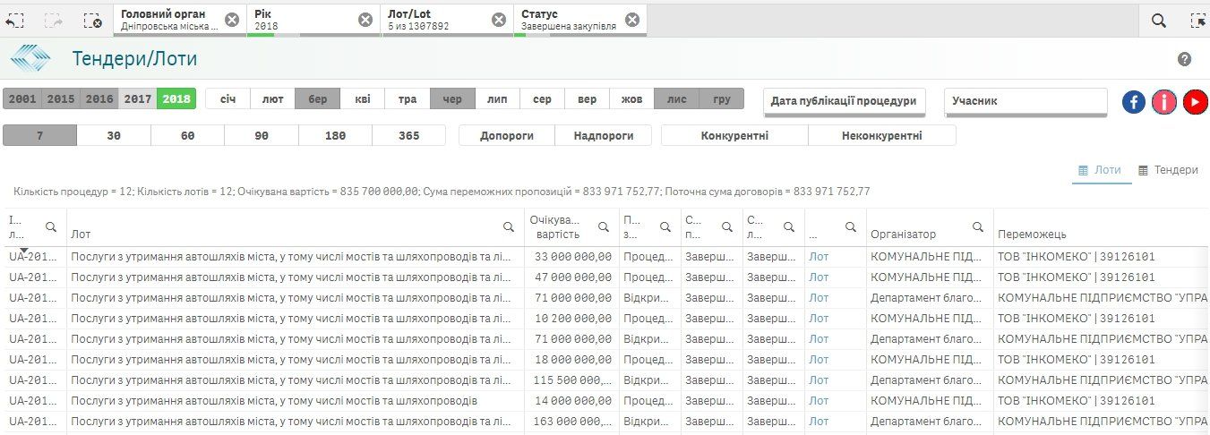Screen dimensions: 1210x435
Task: Switch to the Тендери tab
Action: (x=1169, y=170)
